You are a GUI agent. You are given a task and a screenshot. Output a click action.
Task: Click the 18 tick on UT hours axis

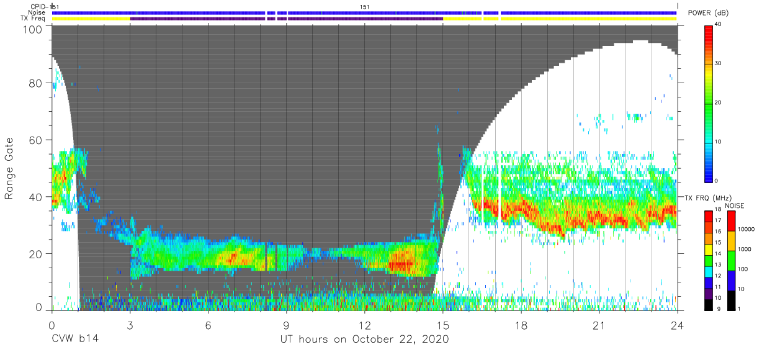[521, 324]
